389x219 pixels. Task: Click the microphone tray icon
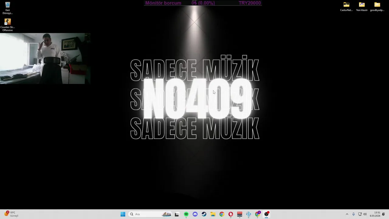353,214
